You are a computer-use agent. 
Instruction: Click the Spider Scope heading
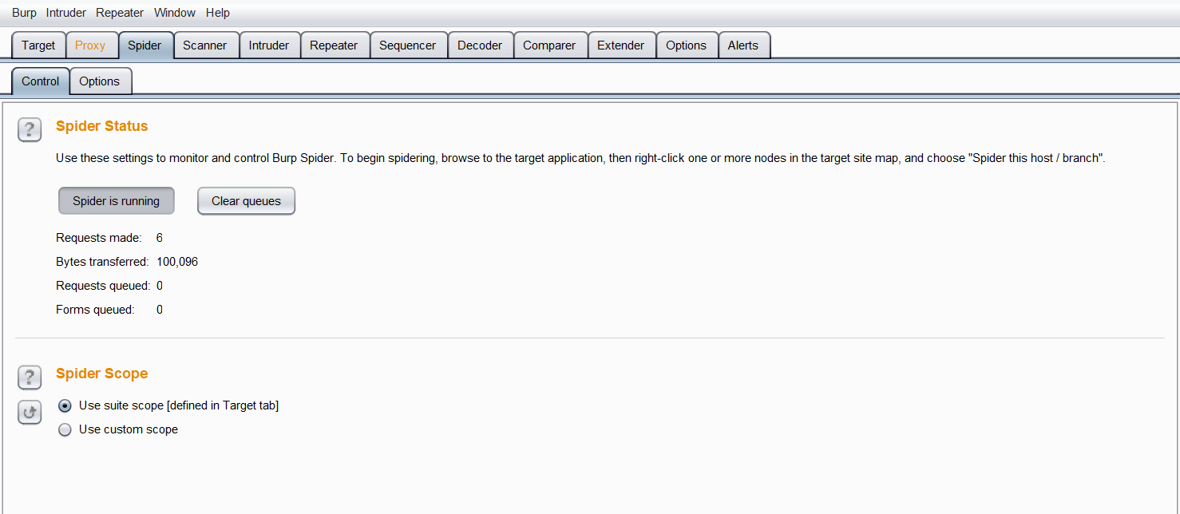(102, 374)
